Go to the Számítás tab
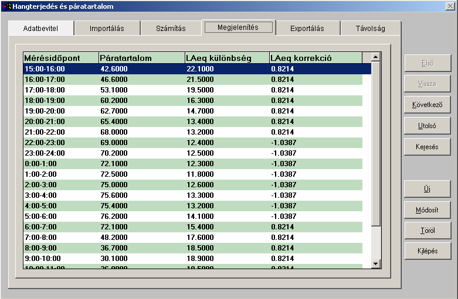 point(171,28)
